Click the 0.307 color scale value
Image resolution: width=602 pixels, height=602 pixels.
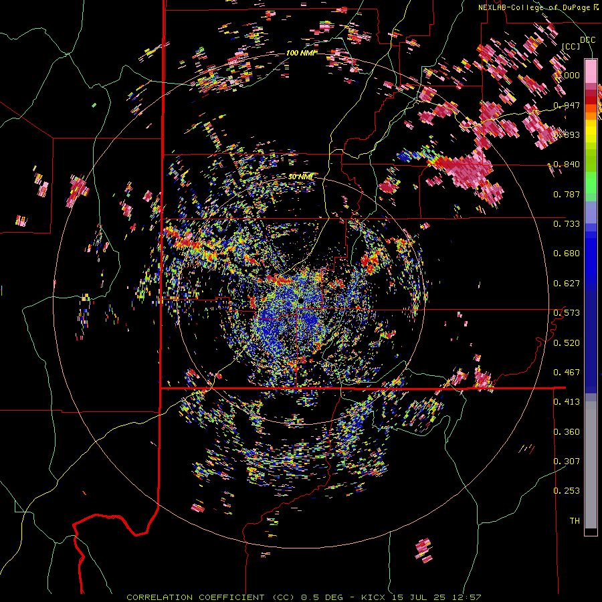pos(567,462)
